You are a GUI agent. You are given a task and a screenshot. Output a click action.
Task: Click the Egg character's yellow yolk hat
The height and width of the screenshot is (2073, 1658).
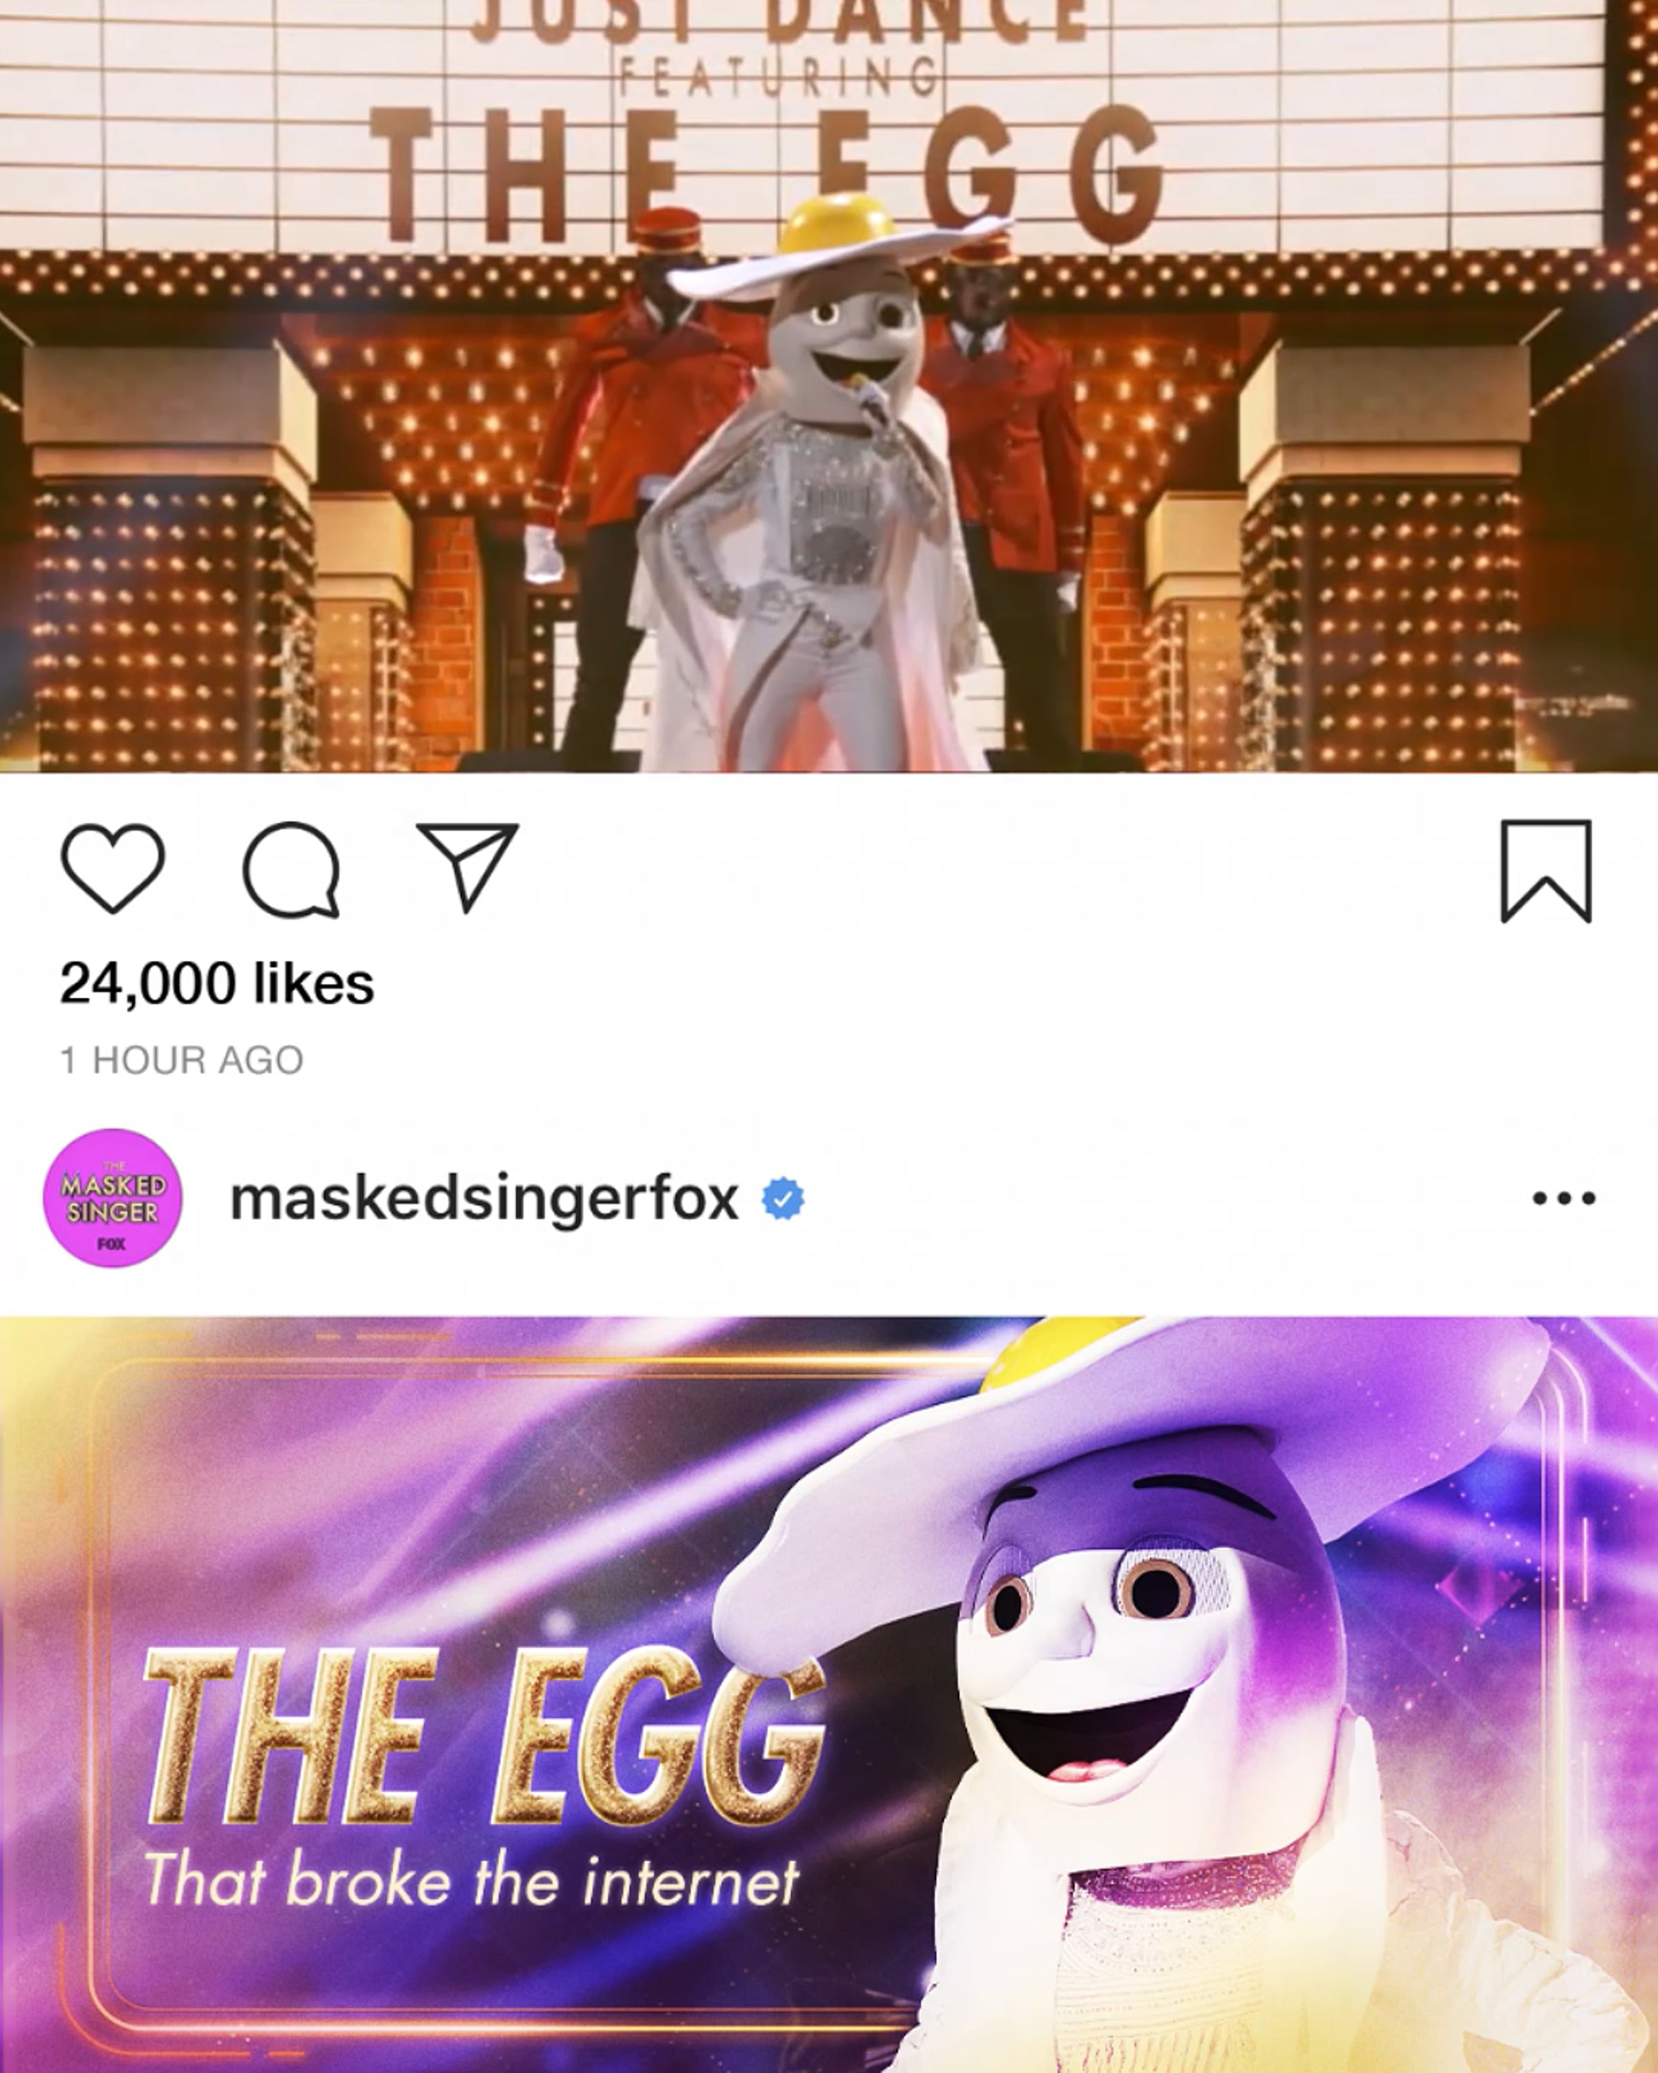[837, 243]
